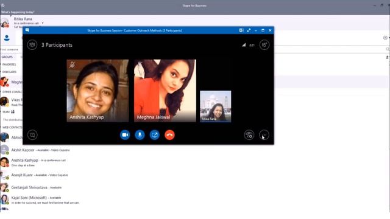Click Anshita's 'One step at a time' note
The height and width of the screenshot is (219, 390).
click(23, 165)
